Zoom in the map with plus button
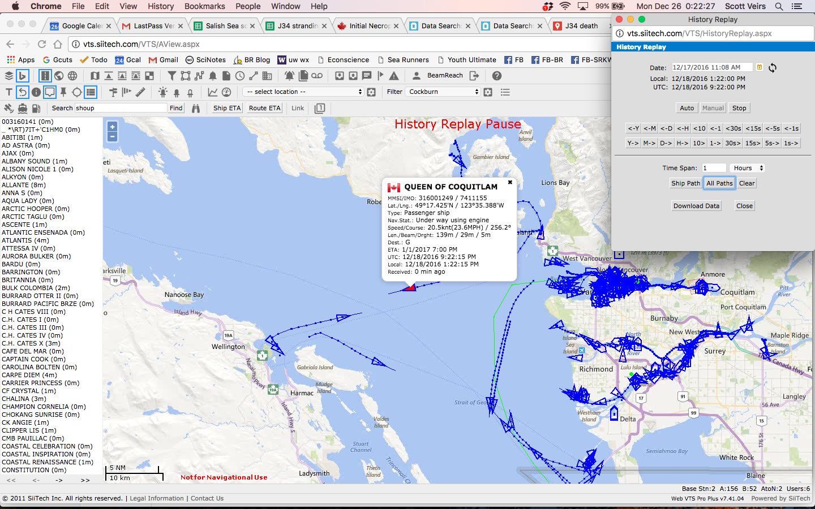The image size is (815, 509). coord(112,127)
